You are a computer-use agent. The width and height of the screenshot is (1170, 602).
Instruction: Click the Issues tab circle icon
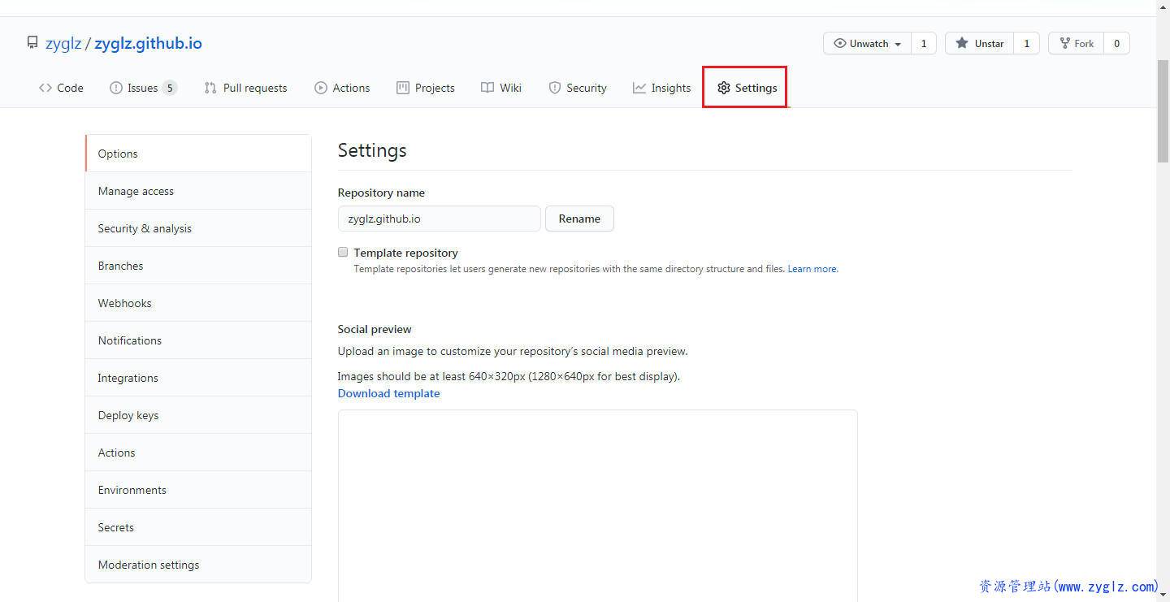tap(115, 88)
